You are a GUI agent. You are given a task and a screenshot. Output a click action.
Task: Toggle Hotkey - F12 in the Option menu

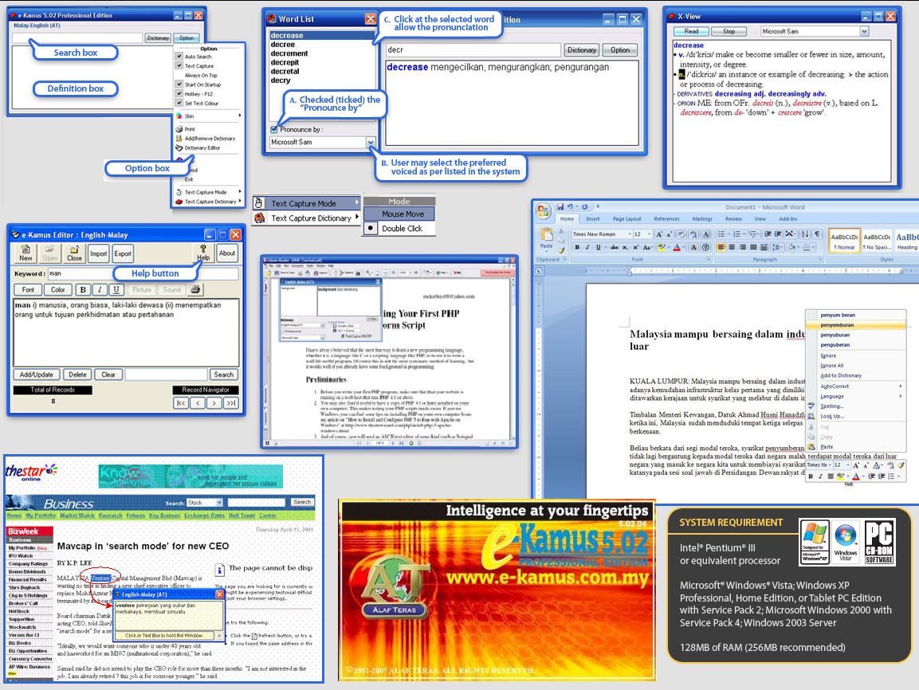coord(199,94)
